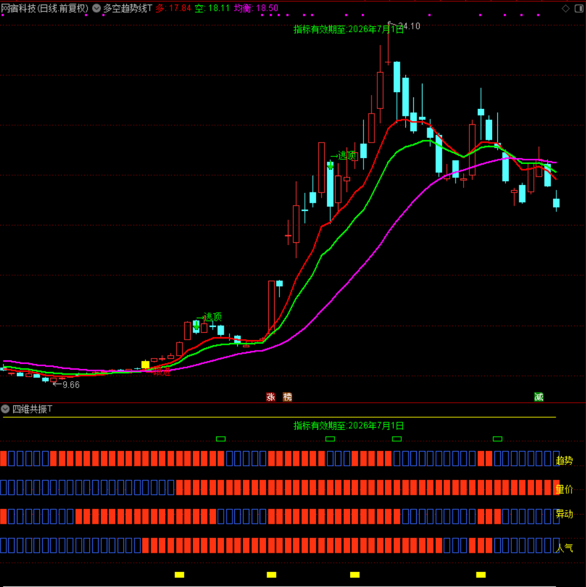Click the green down arrow under upper 逃顶
Screen dimensions: 586x587
click(330, 165)
